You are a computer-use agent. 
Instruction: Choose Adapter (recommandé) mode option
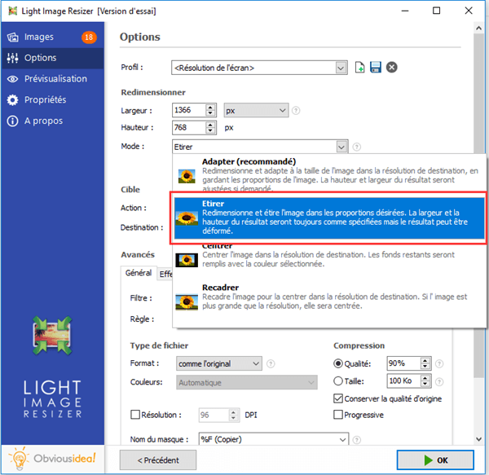(329, 174)
